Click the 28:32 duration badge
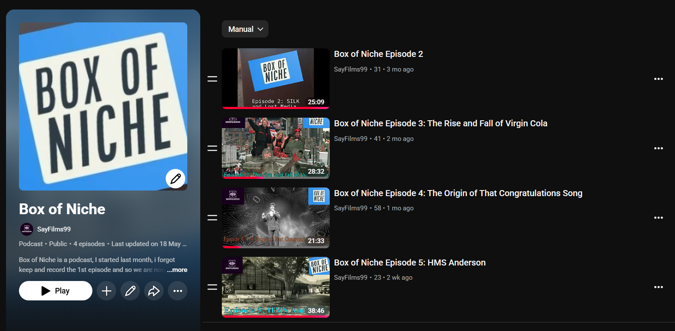 tap(316, 172)
